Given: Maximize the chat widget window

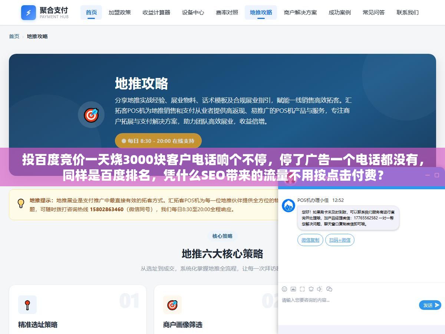Looking at the screenshot, I should click(437, 175).
